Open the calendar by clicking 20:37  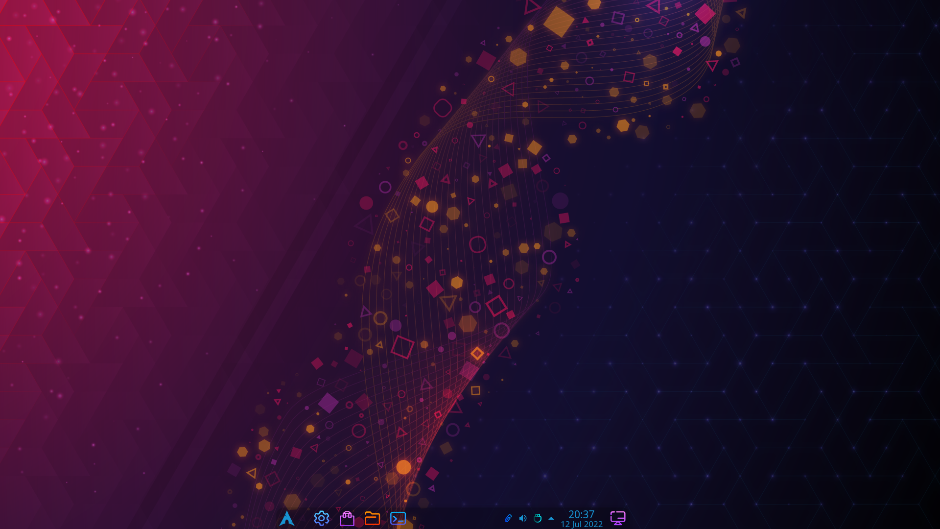582,515
